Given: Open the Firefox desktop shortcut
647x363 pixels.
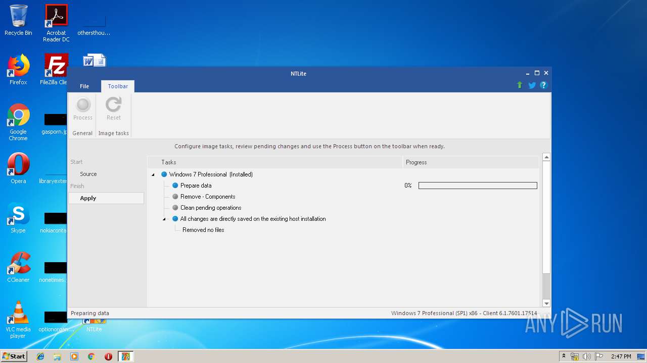Looking at the screenshot, I should coord(18,70).
